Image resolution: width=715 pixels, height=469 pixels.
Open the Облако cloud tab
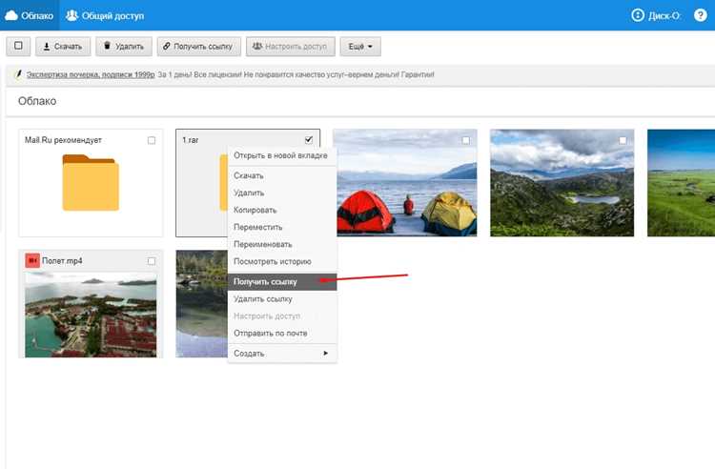point(30,15)
